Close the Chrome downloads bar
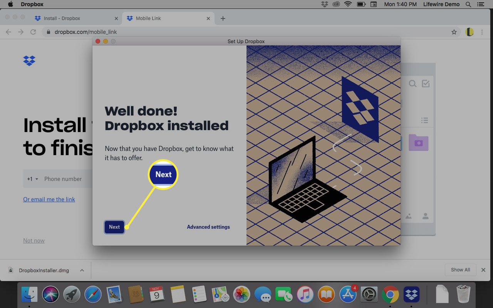Image resolution: width=493 pixels, height=308 pixels. [x=483, y=270]
